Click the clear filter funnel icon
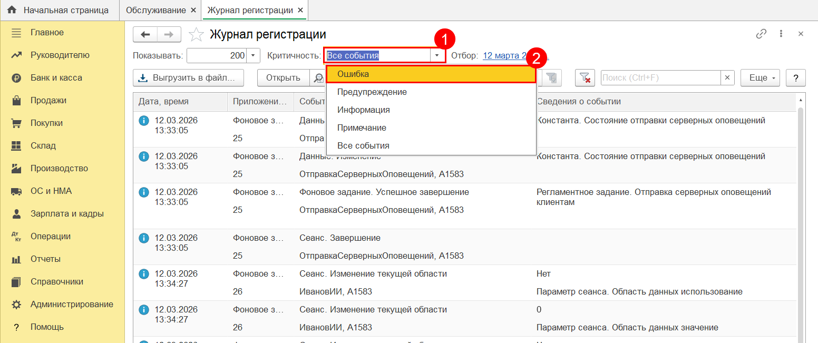Viewport: 818px width, 343px height. point(585,78)
